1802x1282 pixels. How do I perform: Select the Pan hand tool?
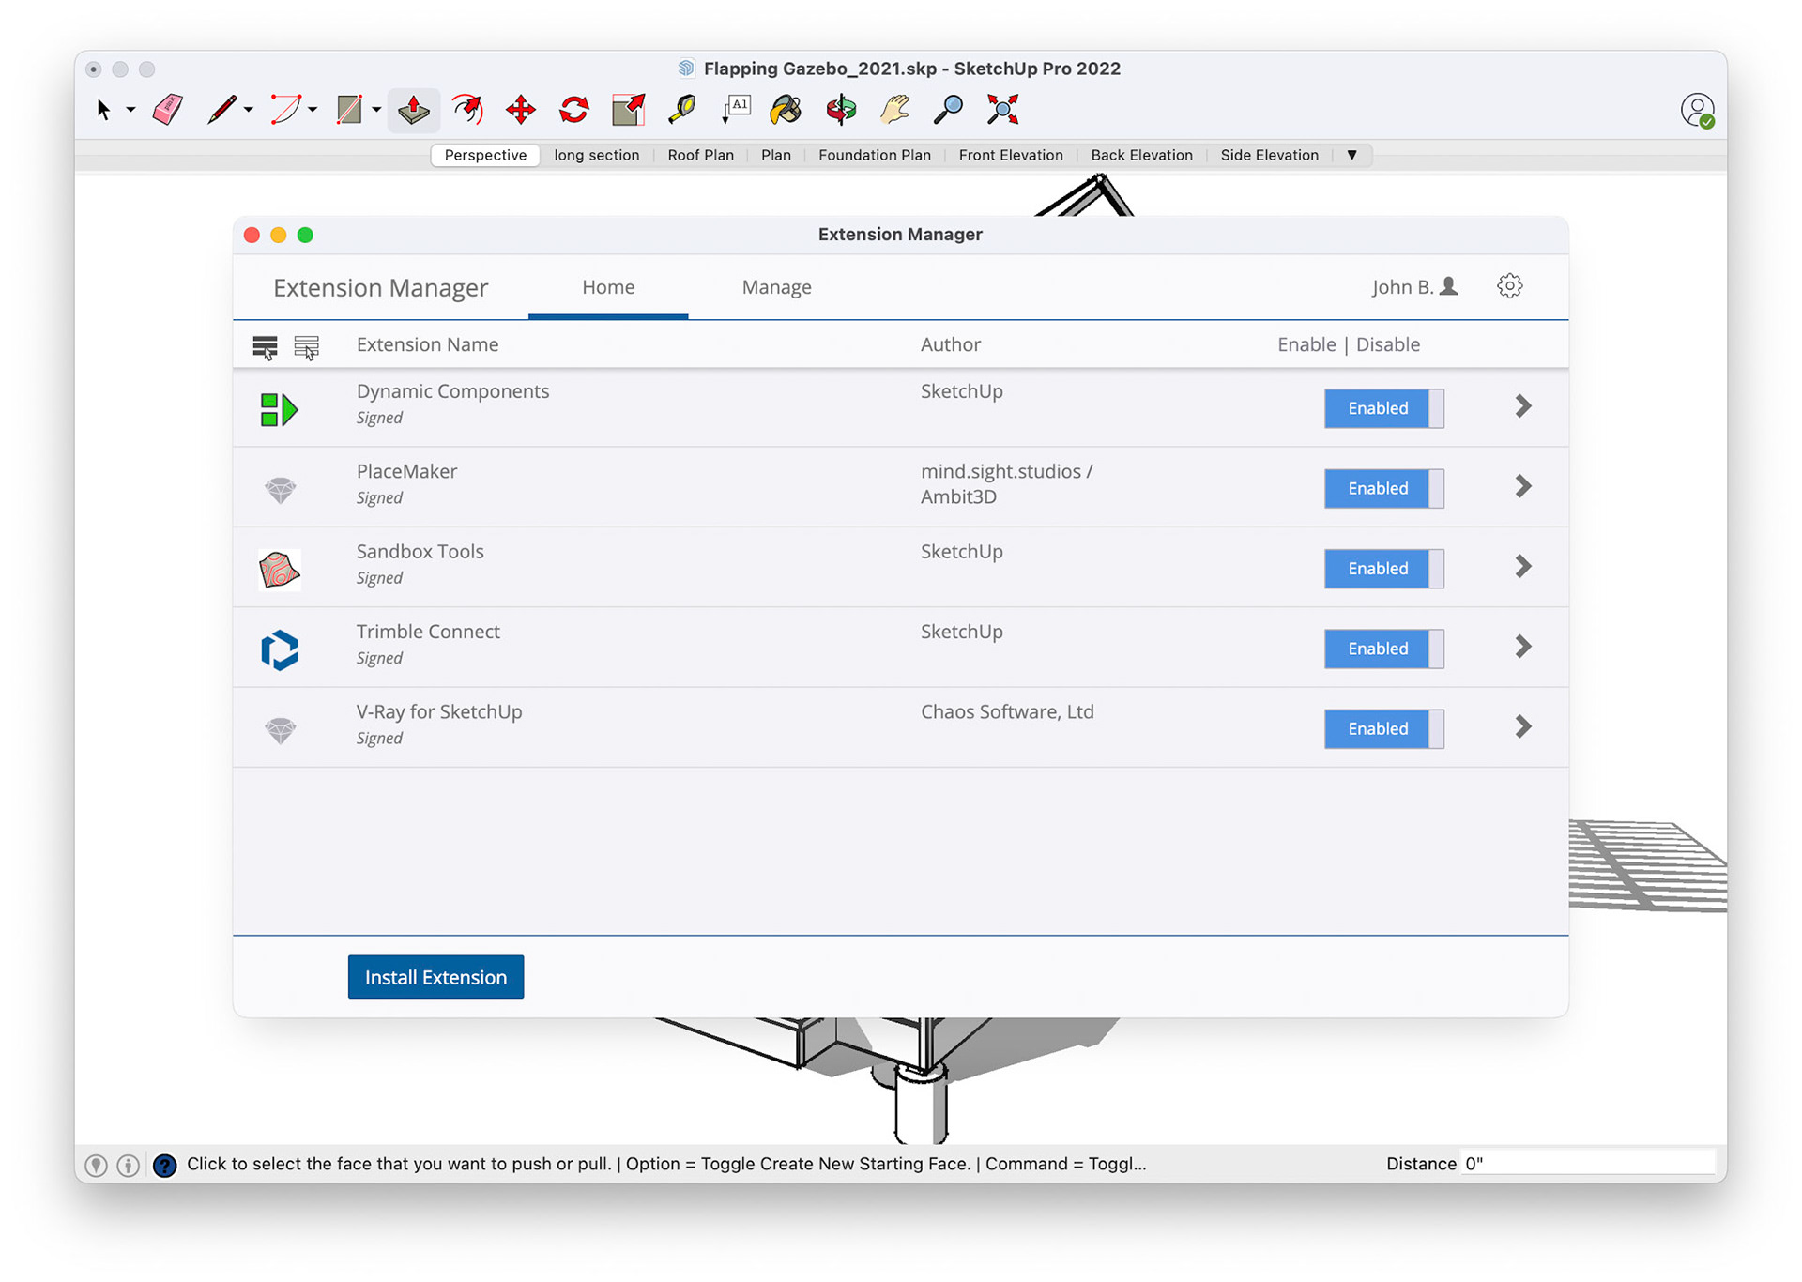pyautogui.click(x=894, y=110)
